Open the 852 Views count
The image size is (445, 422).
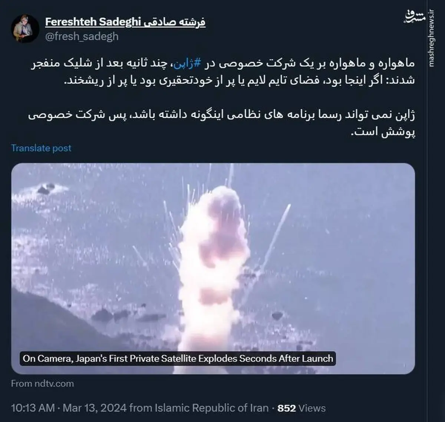(x=301, y=408)
